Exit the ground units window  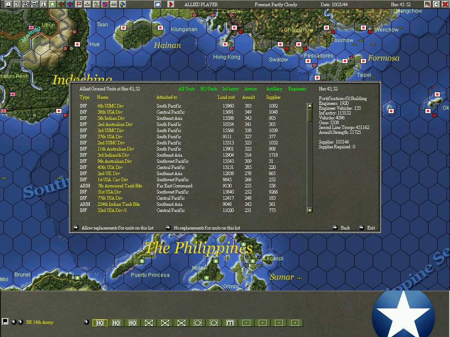(371, 228)
